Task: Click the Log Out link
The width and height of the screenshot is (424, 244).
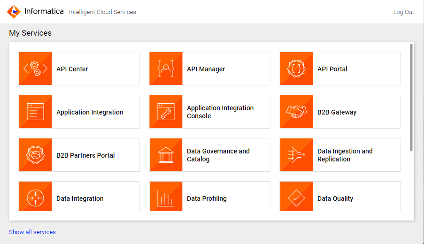Action: [403, 12]
